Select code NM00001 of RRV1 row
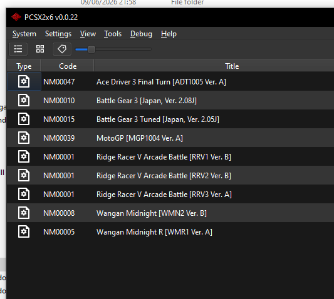334x299 pixels. 59,157
